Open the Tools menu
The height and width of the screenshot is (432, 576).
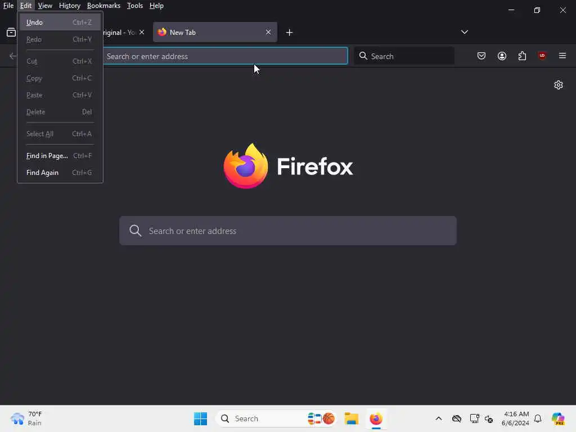point(135,6)
